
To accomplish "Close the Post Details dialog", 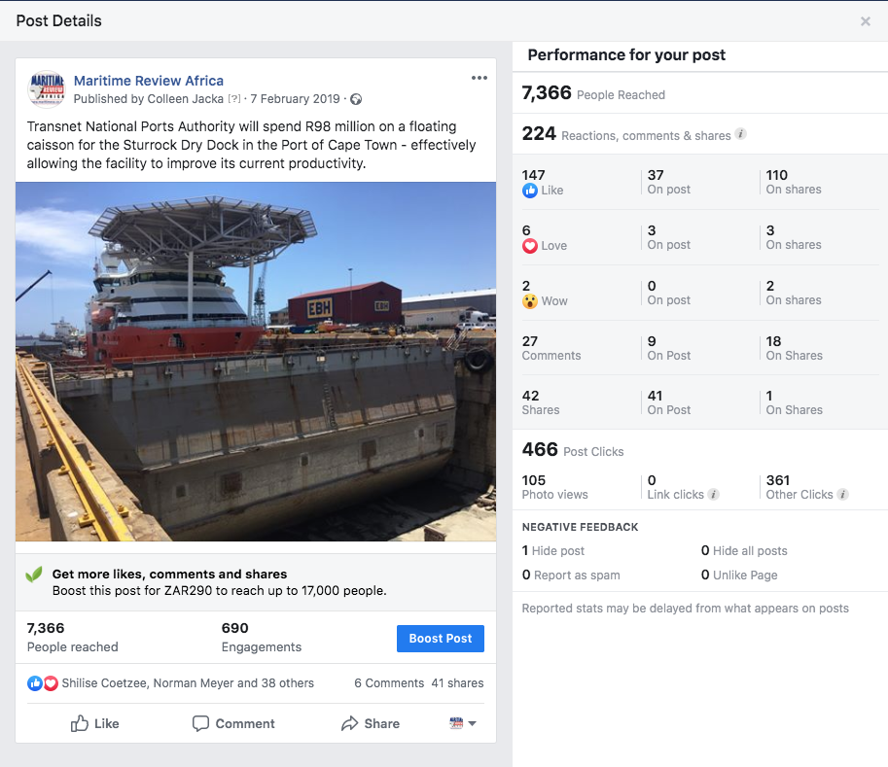I will 865,21.
